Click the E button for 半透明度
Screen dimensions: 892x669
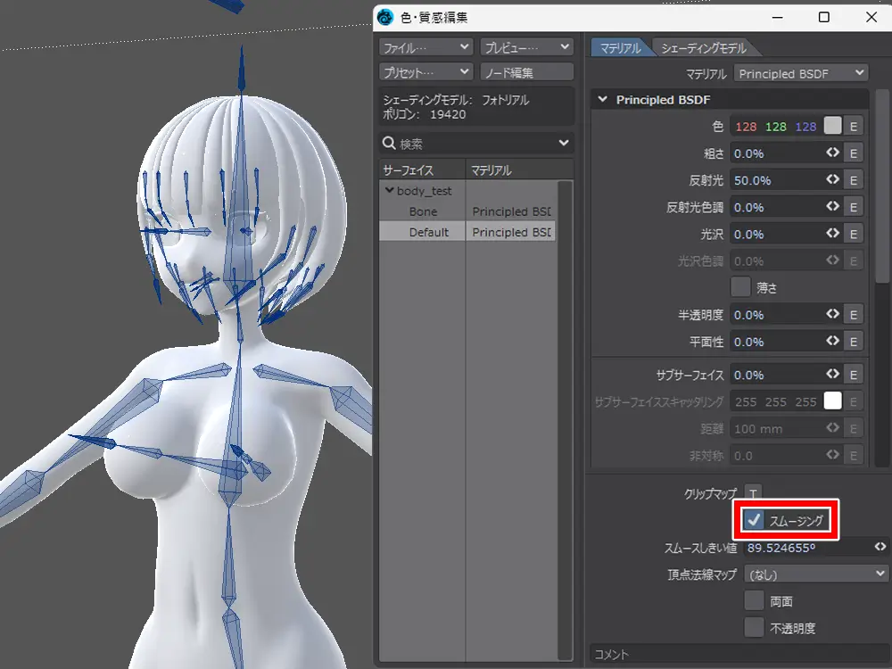pyautogui.click(x=853, y=314)
